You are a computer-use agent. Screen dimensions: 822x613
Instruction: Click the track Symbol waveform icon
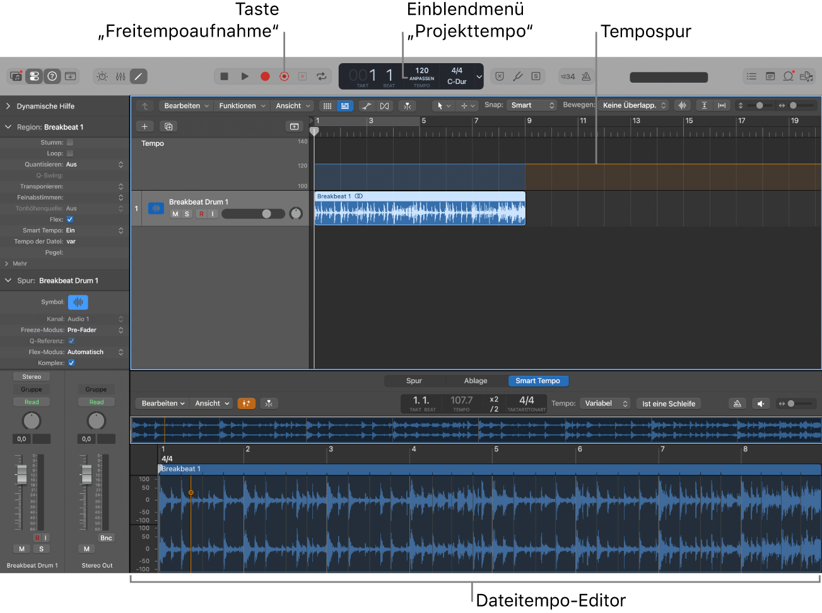[x=78, y=302]
